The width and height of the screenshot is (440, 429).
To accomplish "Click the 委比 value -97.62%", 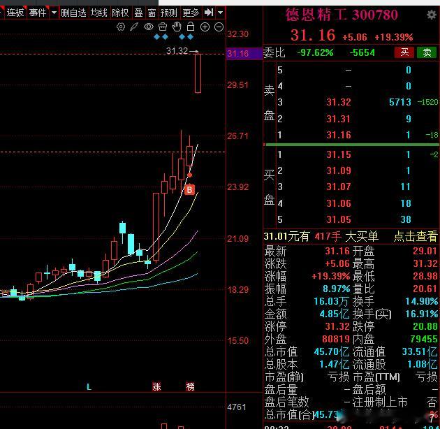I will click(x=315, y=52).
